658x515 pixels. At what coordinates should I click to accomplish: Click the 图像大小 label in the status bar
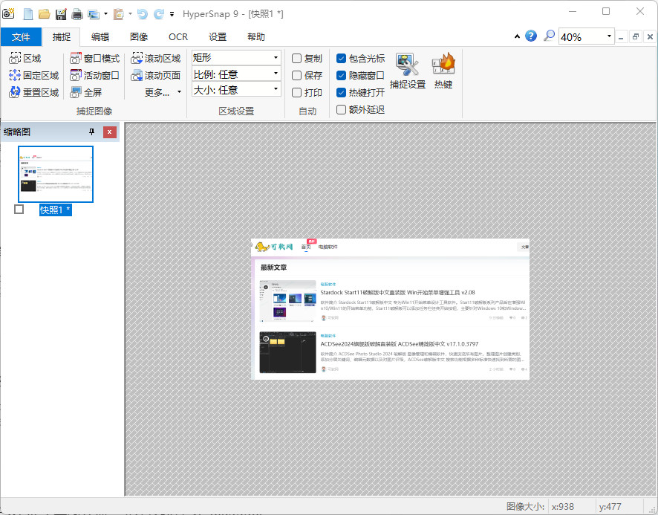525,507
